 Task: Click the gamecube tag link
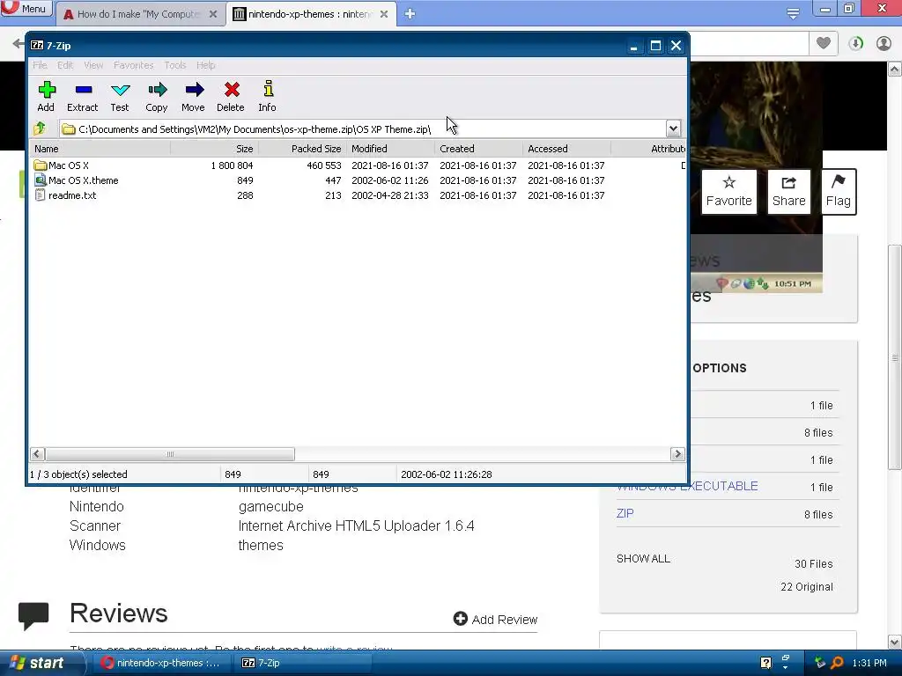(271, 506)
